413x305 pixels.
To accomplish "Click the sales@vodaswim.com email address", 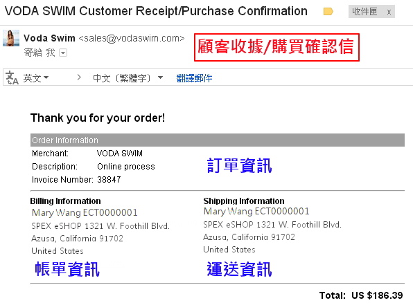I will [x=132, y=39].
